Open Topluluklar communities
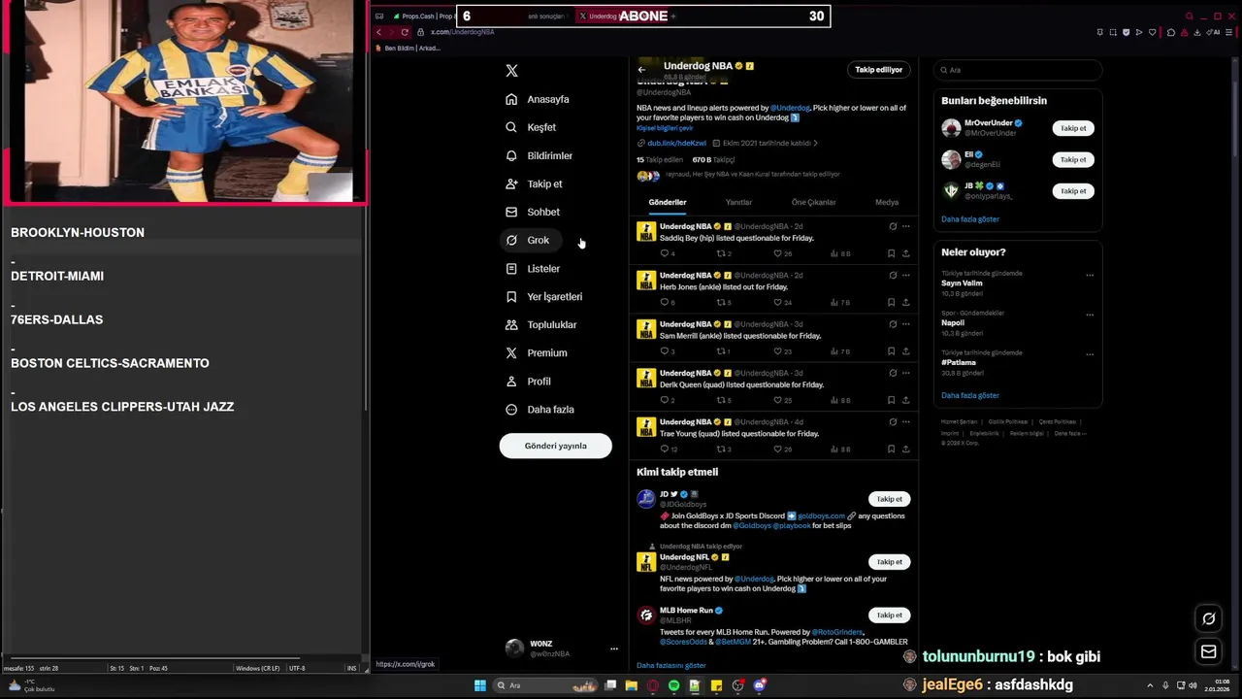 540,324
